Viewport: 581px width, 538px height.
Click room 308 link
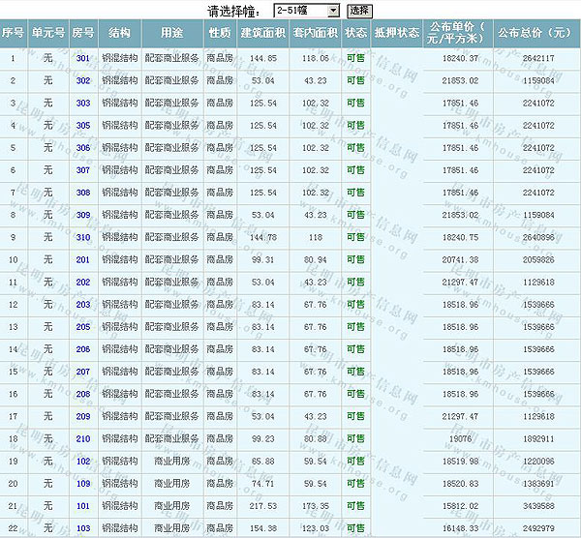coord(83,193)
